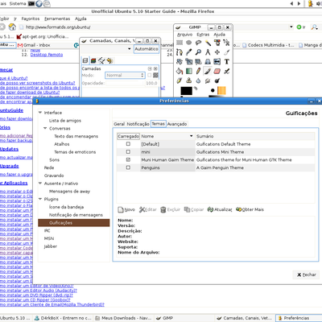Screen dimensions: 322x322
Task: Select the Measure compass tool
Action: pos(208,52)
